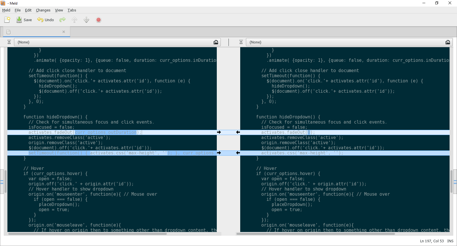Click the left overview change marker
The width and height of the screenshot is (457, 246).
(2, 182)
